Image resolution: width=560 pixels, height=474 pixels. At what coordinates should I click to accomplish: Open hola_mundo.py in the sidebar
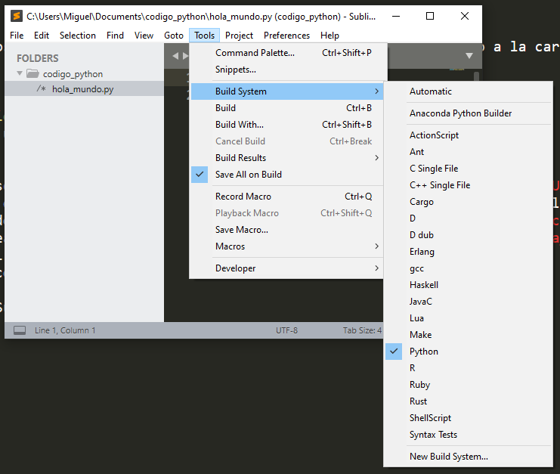tap(82, 89)
